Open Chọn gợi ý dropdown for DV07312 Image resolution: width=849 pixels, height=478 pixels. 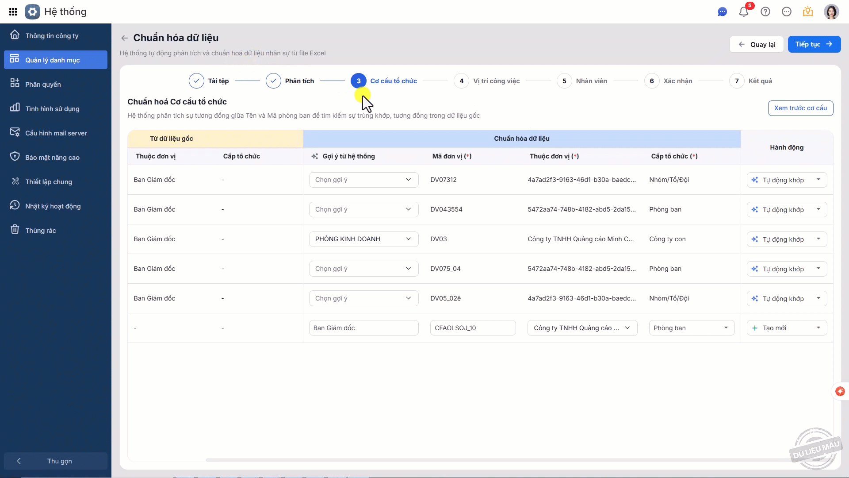pos(363,180)
